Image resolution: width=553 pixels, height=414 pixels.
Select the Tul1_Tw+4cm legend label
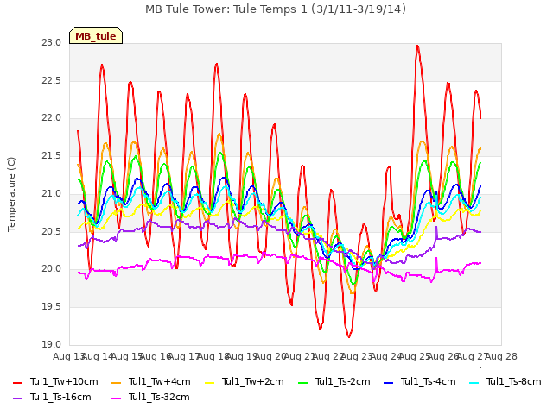[159, 381]
